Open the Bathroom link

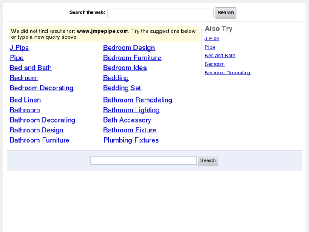(x=25, y=110)
